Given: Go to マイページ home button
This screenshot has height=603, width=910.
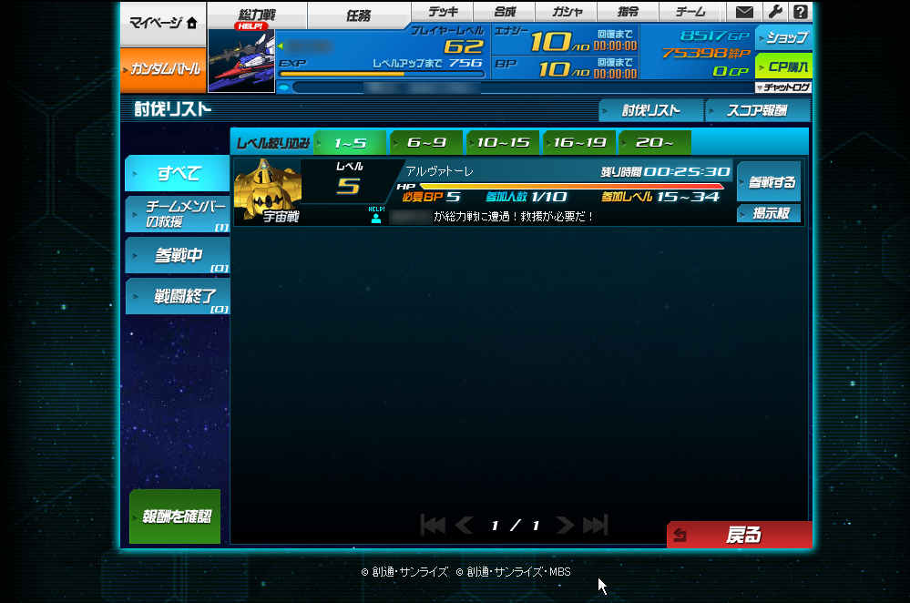Looking at the screenshot, I should coord(163,23).
